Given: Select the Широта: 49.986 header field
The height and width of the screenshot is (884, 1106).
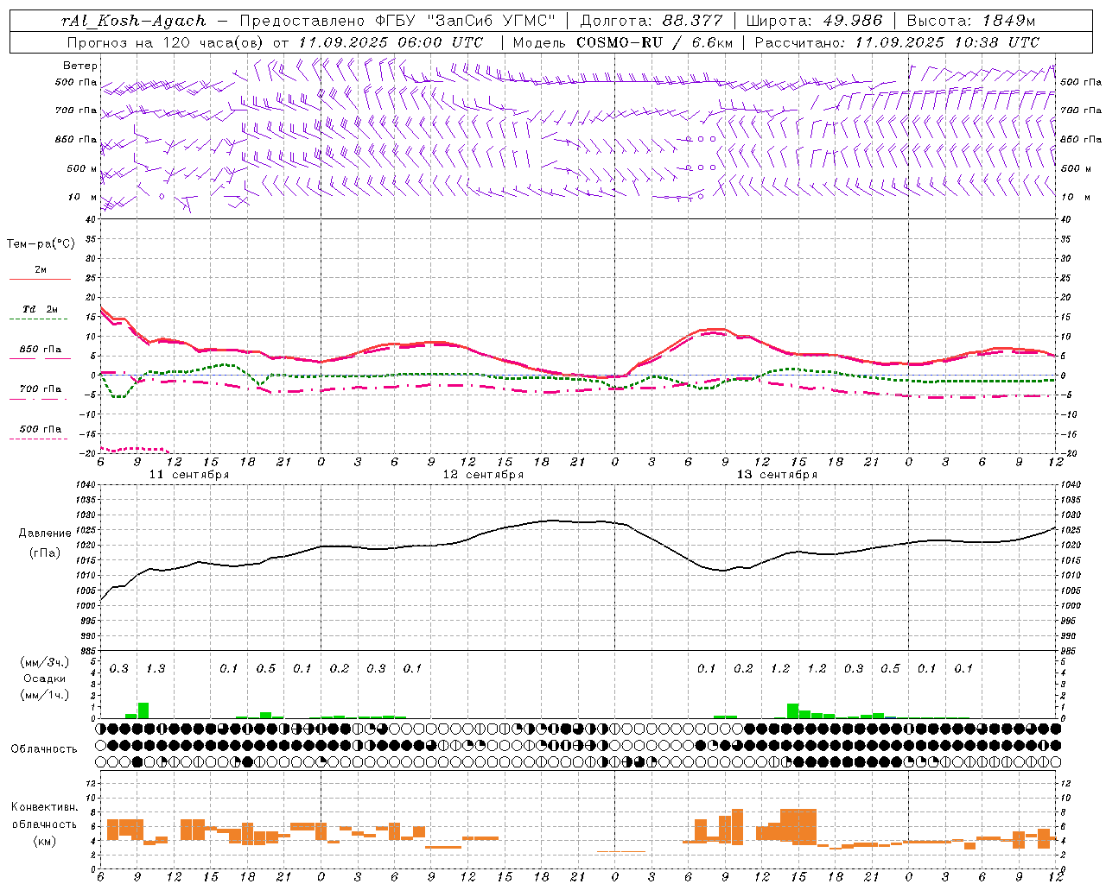Looking at the screenshot, I should click(814, 21).
